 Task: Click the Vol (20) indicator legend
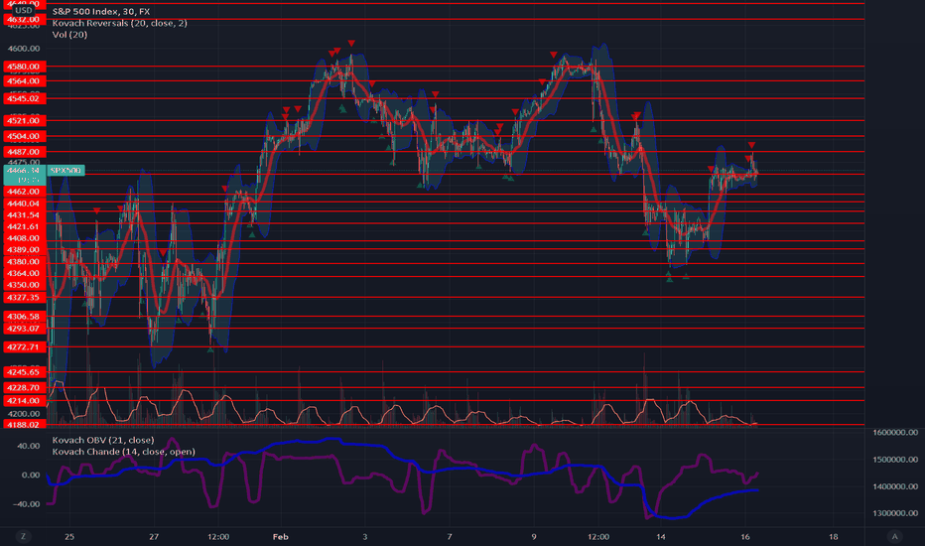69,34
